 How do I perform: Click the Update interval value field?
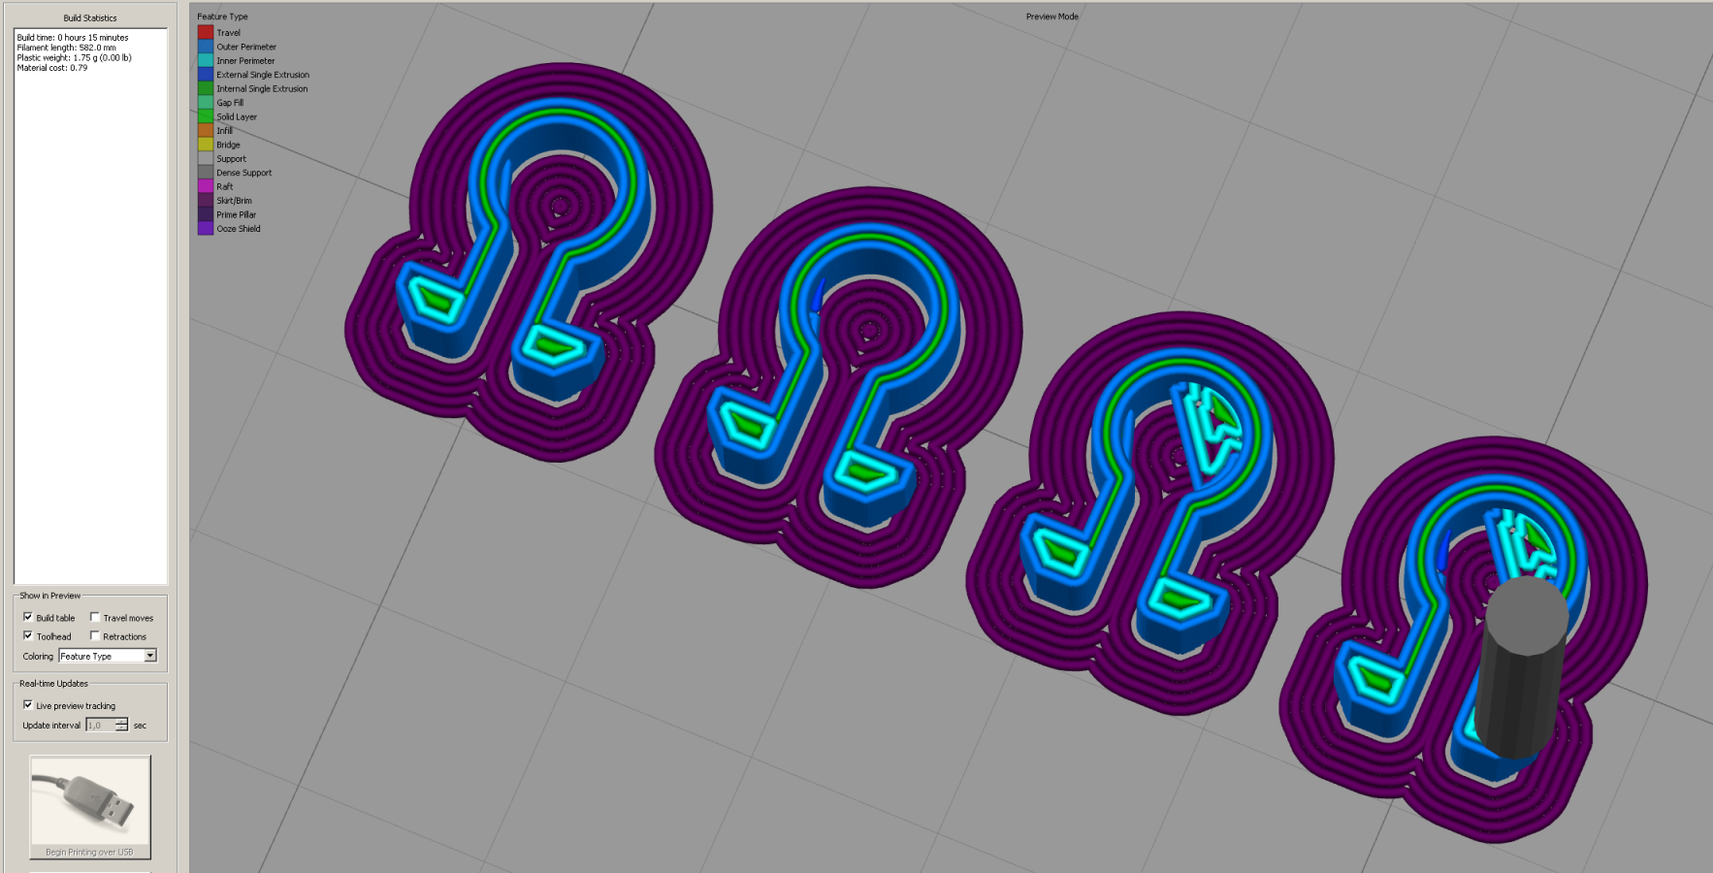100,725
